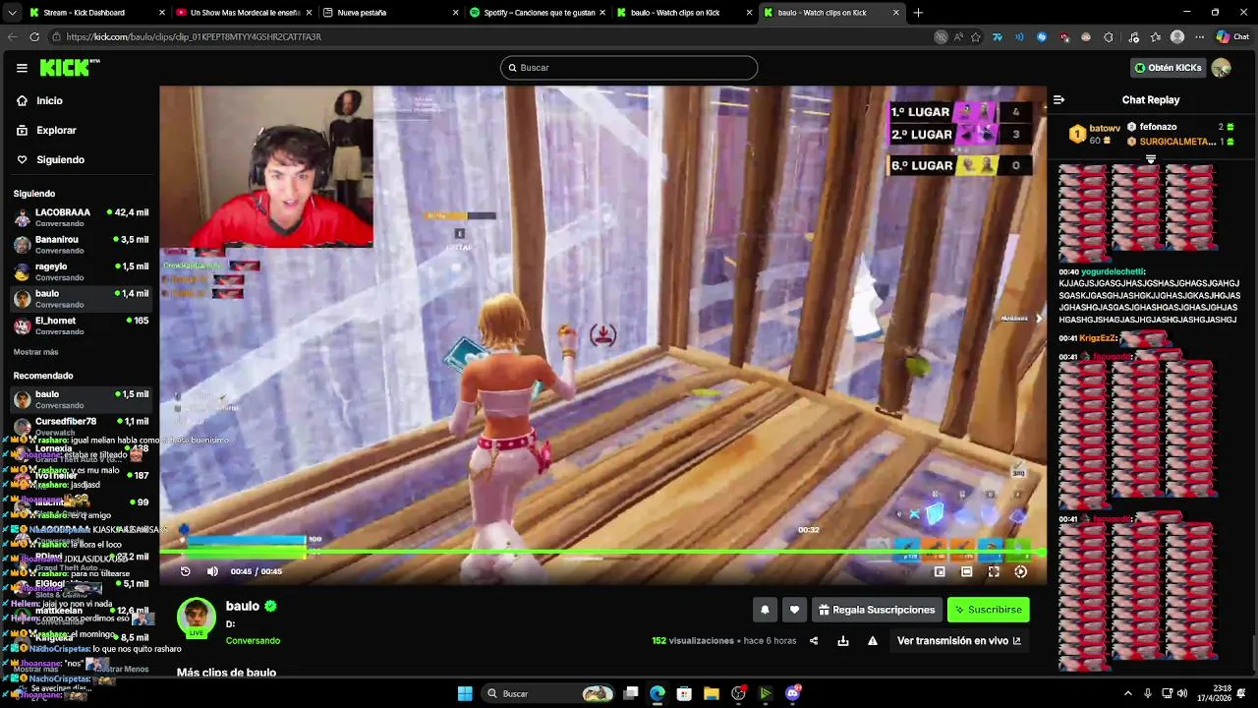The image size is (1258, 708).
Task: Open rageylo channel in the sidebar
Action: (81, 271)
